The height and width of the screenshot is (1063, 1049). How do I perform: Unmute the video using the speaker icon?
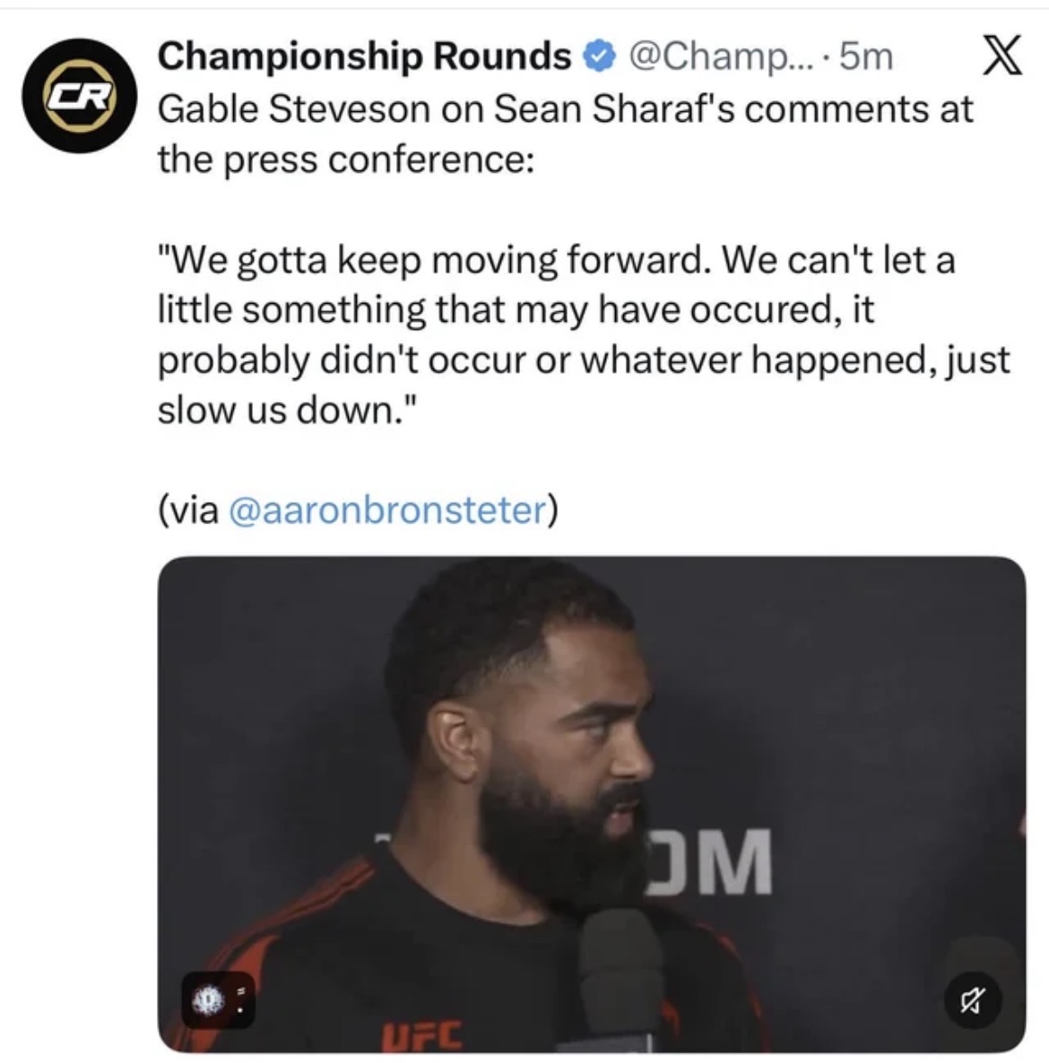point(973,1000)
